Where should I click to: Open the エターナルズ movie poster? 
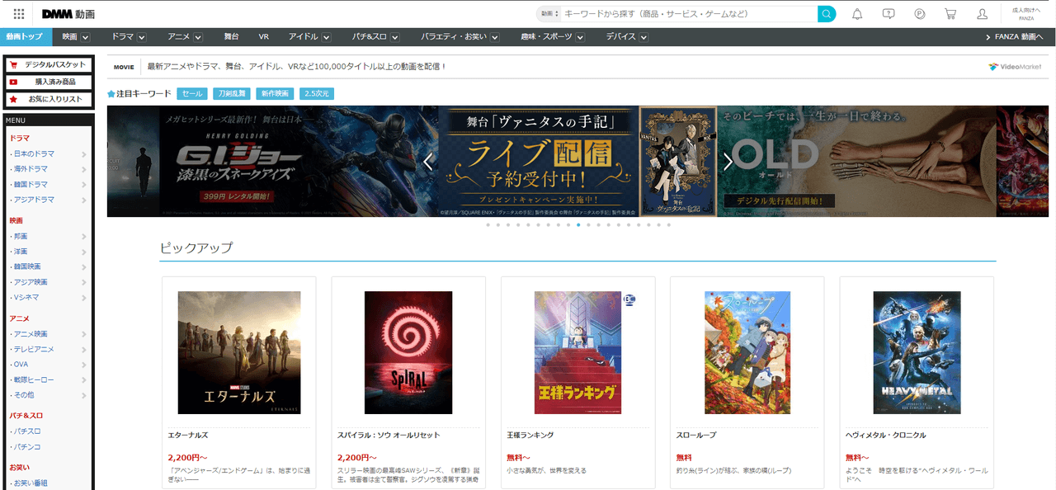click(x=239, y=352)
